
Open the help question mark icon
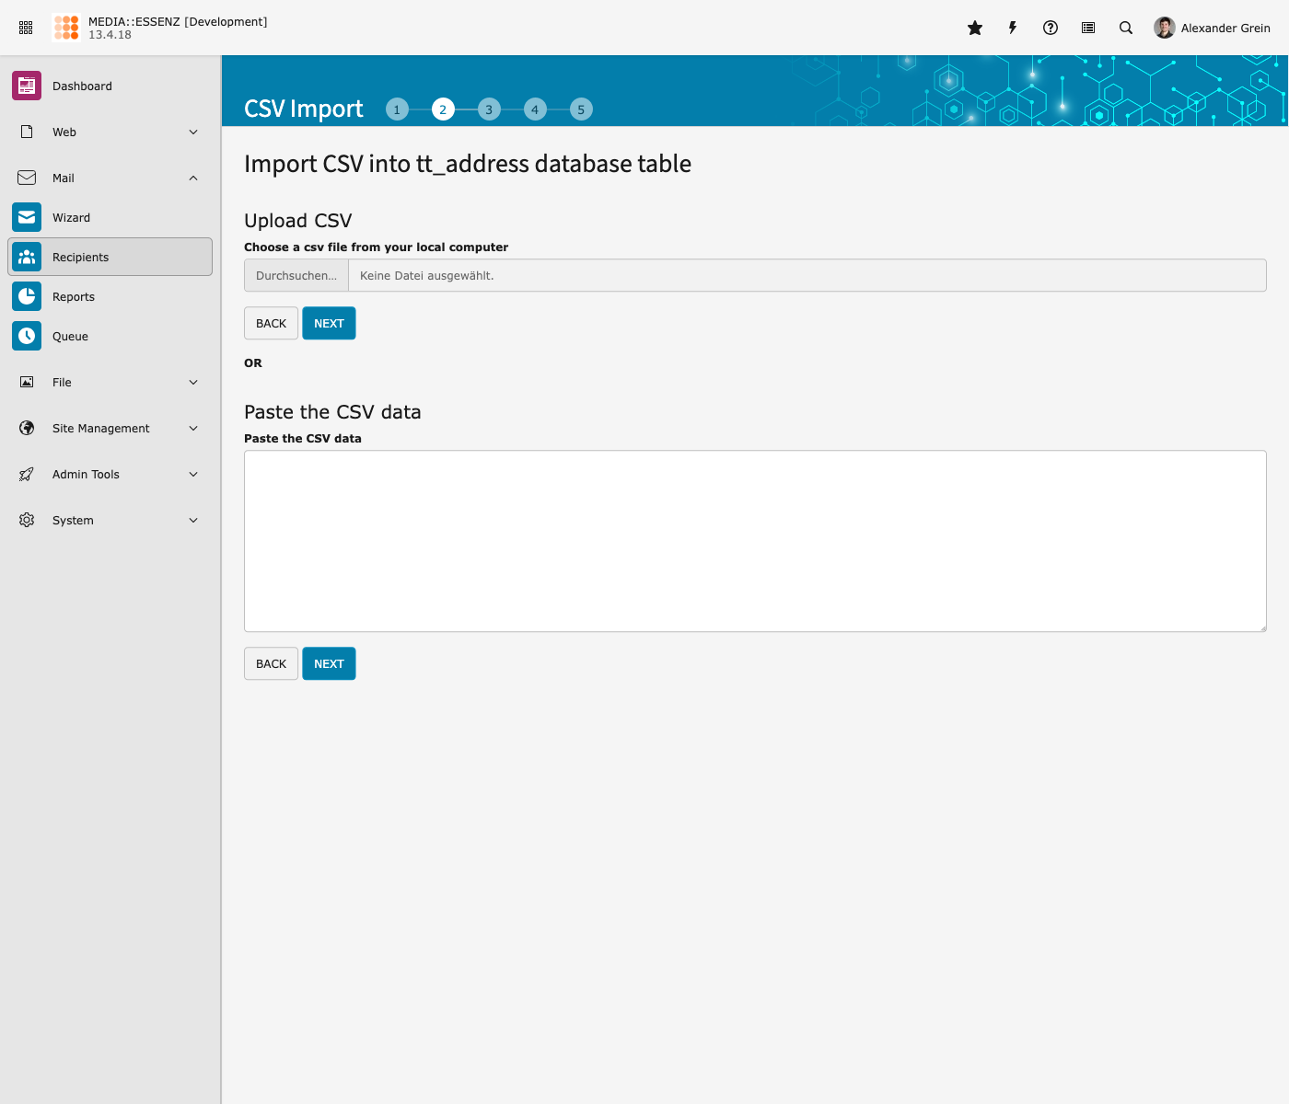pyautogui.click(x=1051, y=28)
